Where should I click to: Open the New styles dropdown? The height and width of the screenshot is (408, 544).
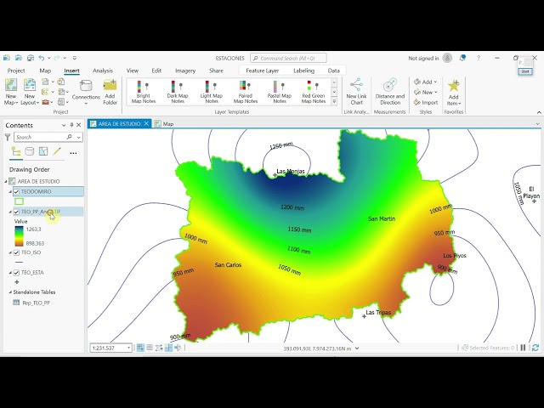click(426, 93)
